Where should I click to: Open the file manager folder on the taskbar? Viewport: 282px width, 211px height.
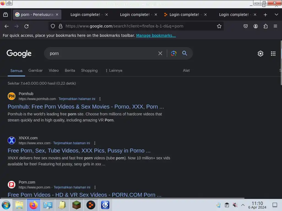(19, 205)
